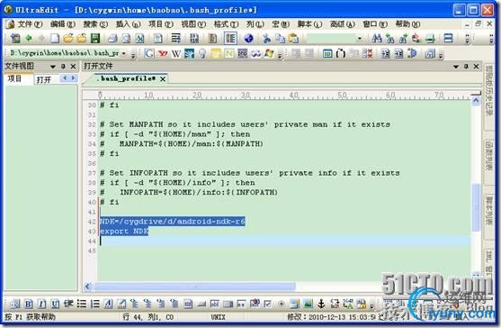Toggle hex edit mode icon
The width and height of the screenshot is (501, 328).
(x=194, y=39)
